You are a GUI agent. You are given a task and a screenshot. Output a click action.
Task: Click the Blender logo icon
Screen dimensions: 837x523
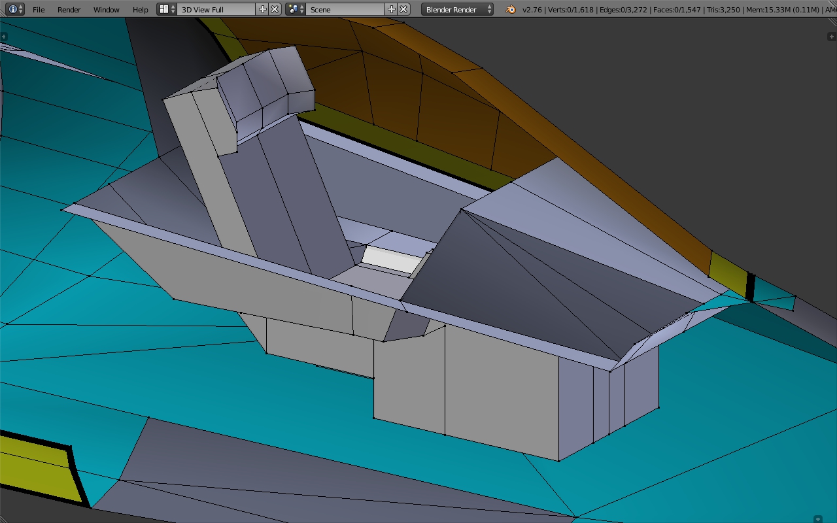coord(511,9)
